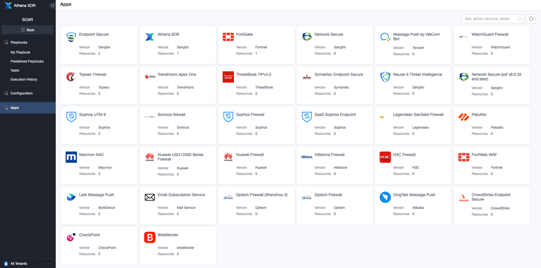This screenshot has width=541, height=268.
Task: Click the Huawei Firewall logo icon
Action: tap(228, 157)
